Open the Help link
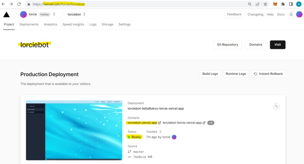304x164 pixels. point(270,15)
